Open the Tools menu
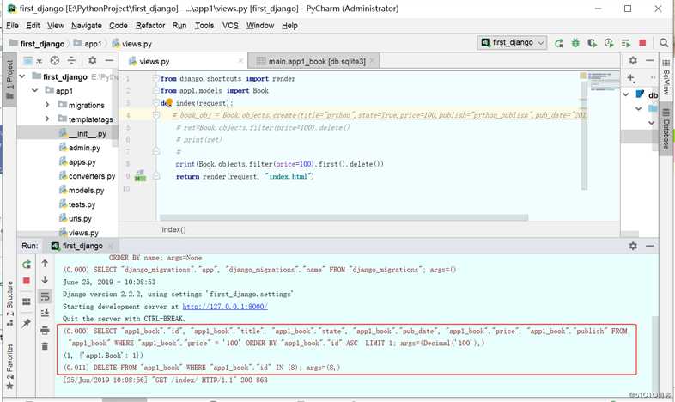Image resolution: width=675 pixels, height=402 pixels. tap(204, 26)
